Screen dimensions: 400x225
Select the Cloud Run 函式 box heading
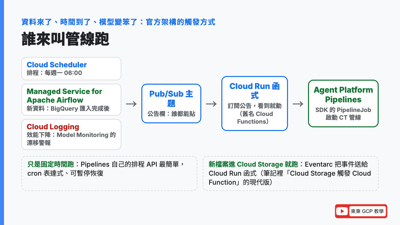(255, 91)
